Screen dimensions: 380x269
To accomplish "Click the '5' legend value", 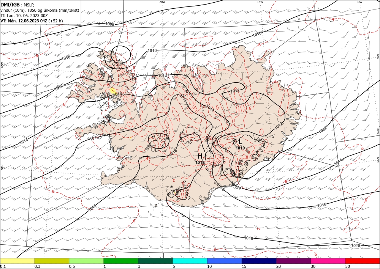I will pyautogui.click(x=174, y=267).
